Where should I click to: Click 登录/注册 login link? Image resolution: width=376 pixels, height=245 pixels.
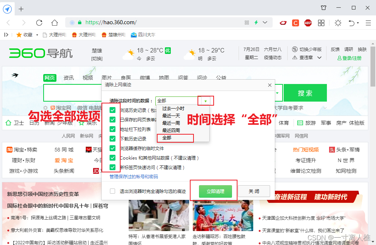(349, 58)
